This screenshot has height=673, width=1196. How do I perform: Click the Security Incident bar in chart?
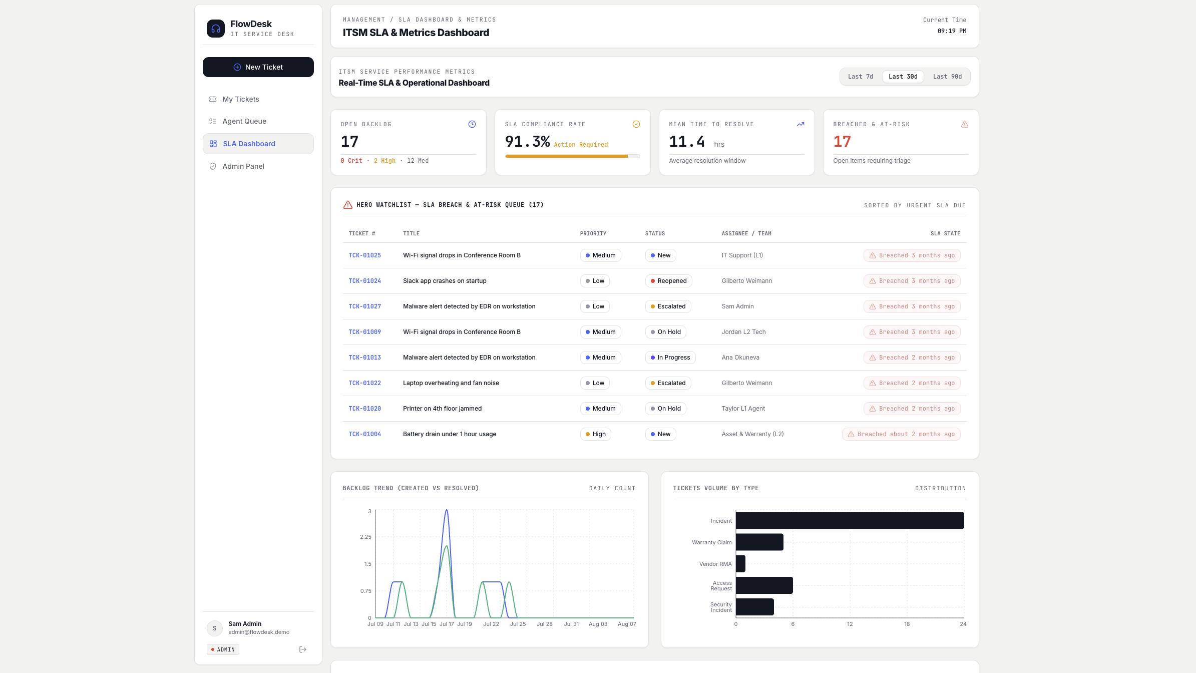click(755, 607)
